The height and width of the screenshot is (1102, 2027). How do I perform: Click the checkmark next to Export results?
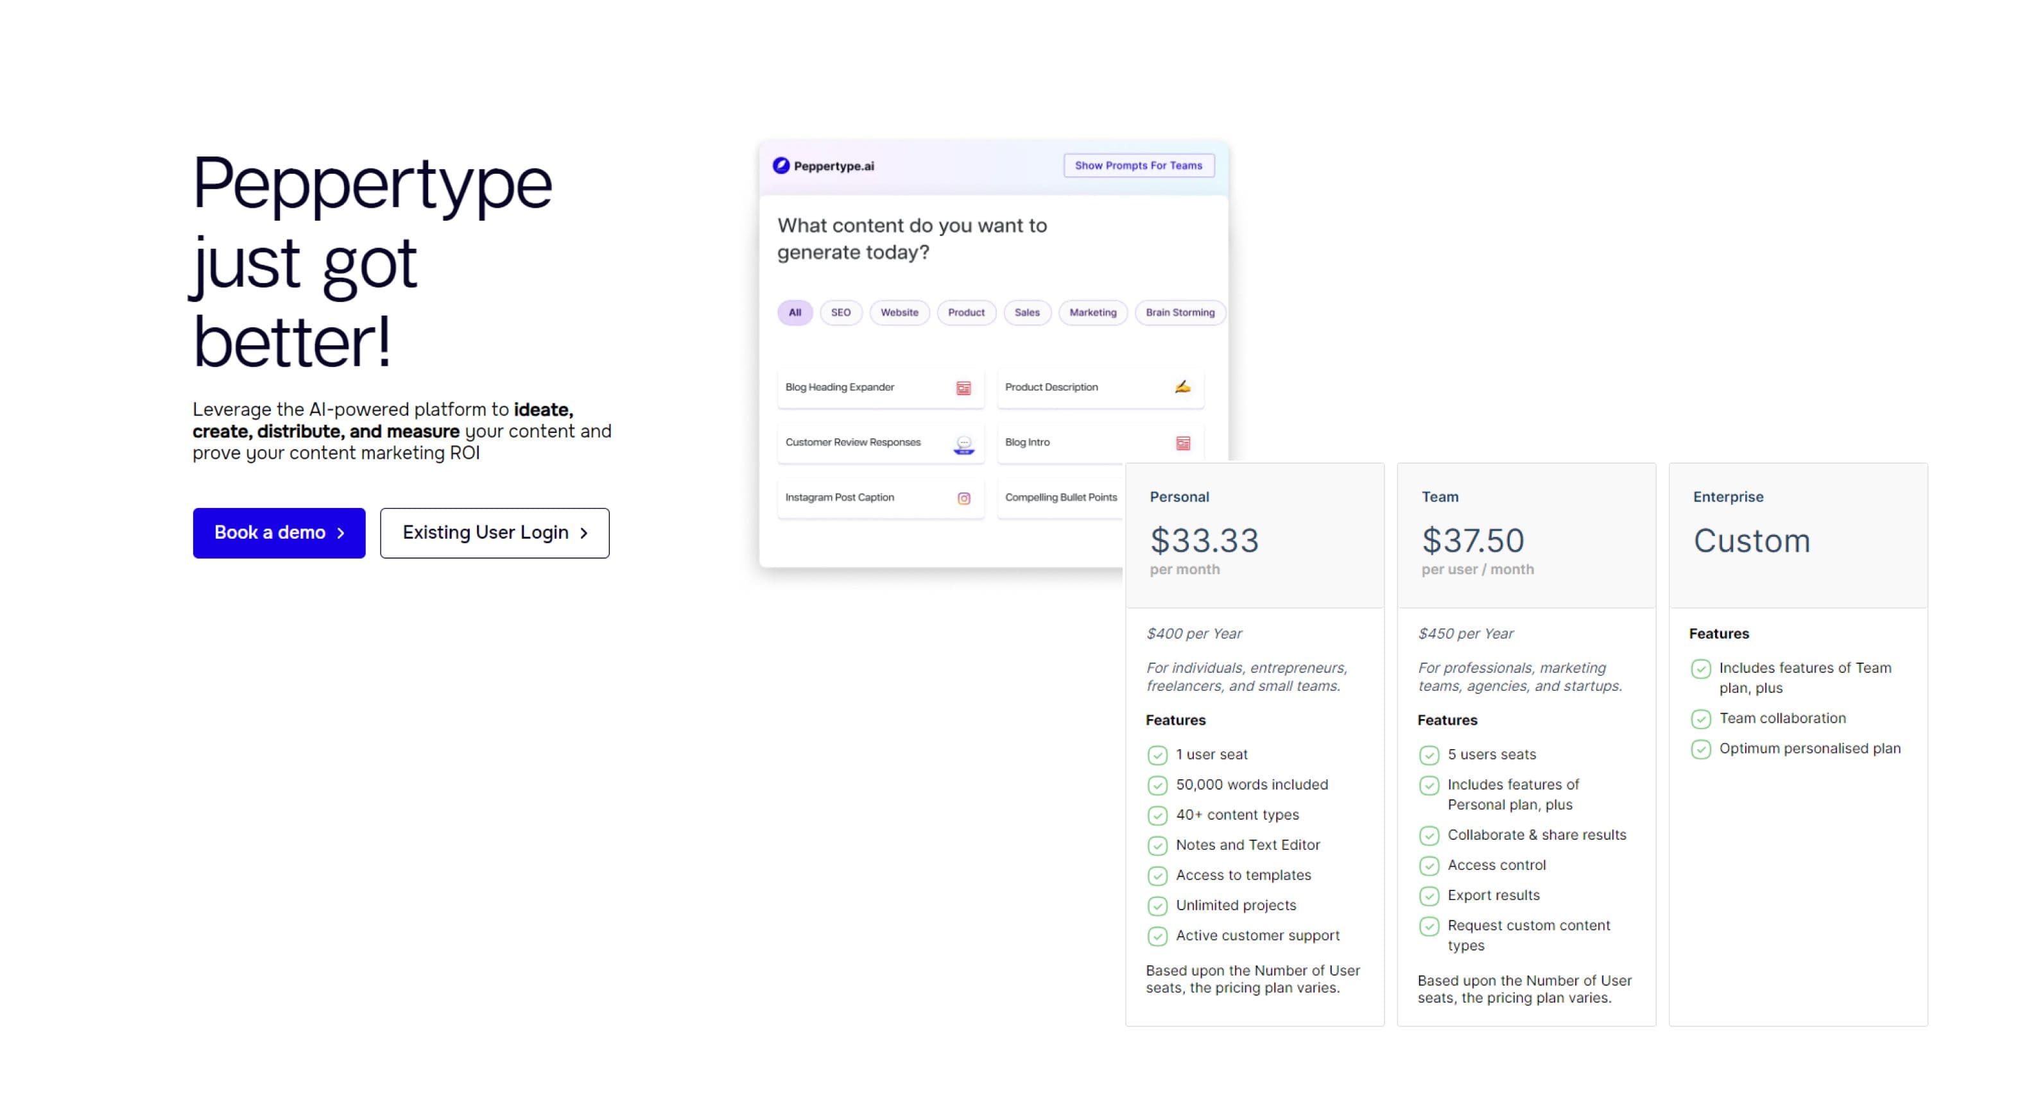tap(1429, 896)
